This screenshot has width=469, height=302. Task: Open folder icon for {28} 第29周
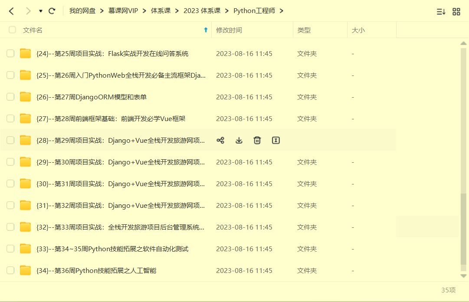(x=26, y=140)
